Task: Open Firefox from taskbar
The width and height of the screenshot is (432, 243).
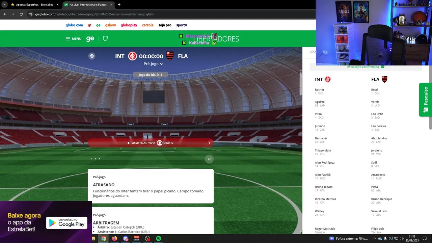Action: click(114, 239)
